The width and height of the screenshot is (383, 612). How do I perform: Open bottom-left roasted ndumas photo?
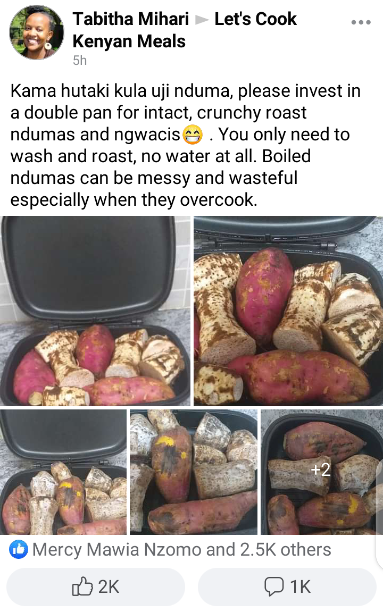pos(63,472)
